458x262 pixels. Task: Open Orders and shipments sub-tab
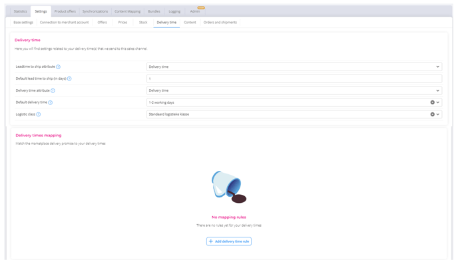tap(220, 23)
